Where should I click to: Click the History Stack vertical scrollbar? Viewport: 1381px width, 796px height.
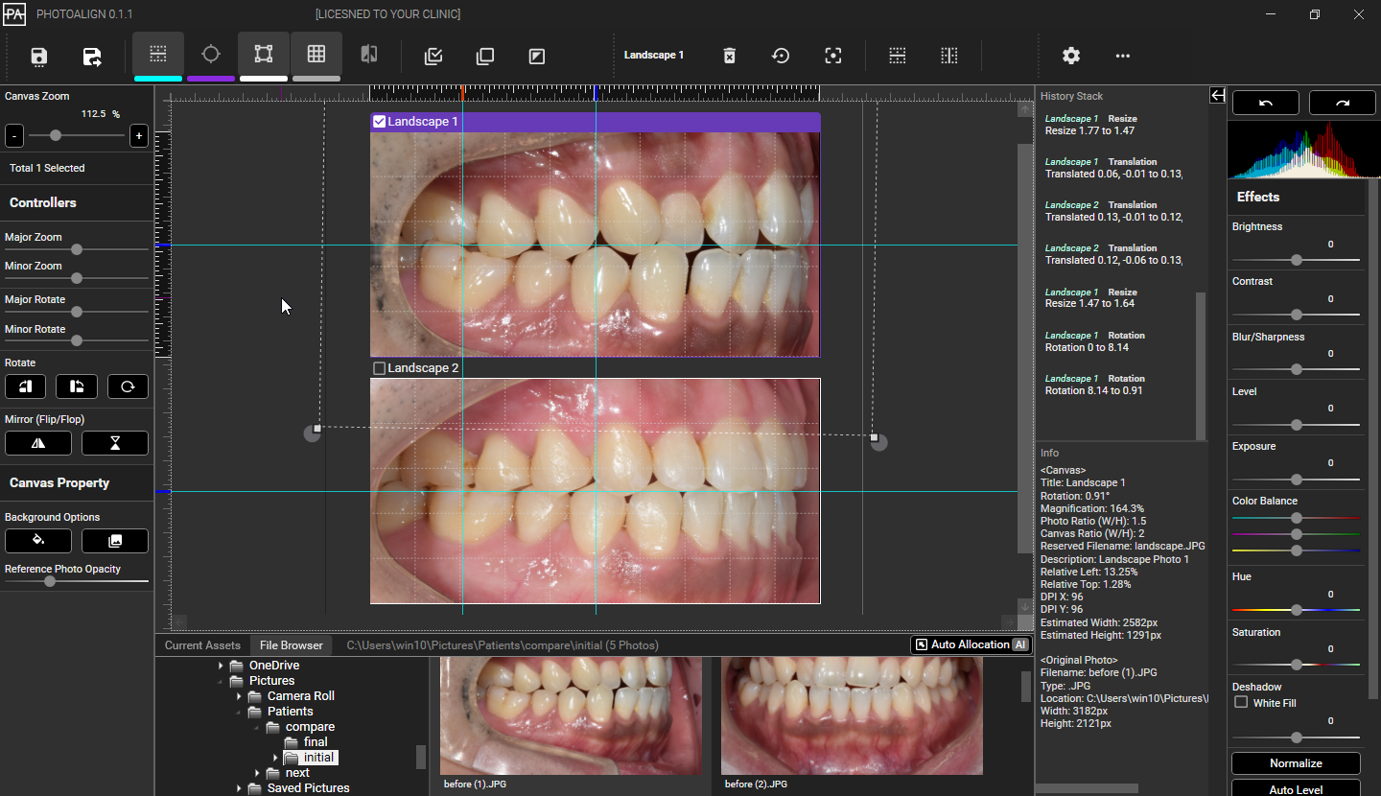point(1200,366)
